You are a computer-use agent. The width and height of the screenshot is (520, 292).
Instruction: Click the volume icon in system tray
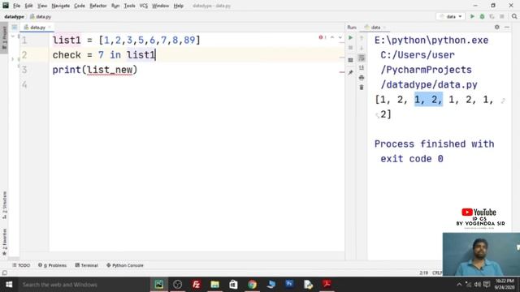point(478,285)
